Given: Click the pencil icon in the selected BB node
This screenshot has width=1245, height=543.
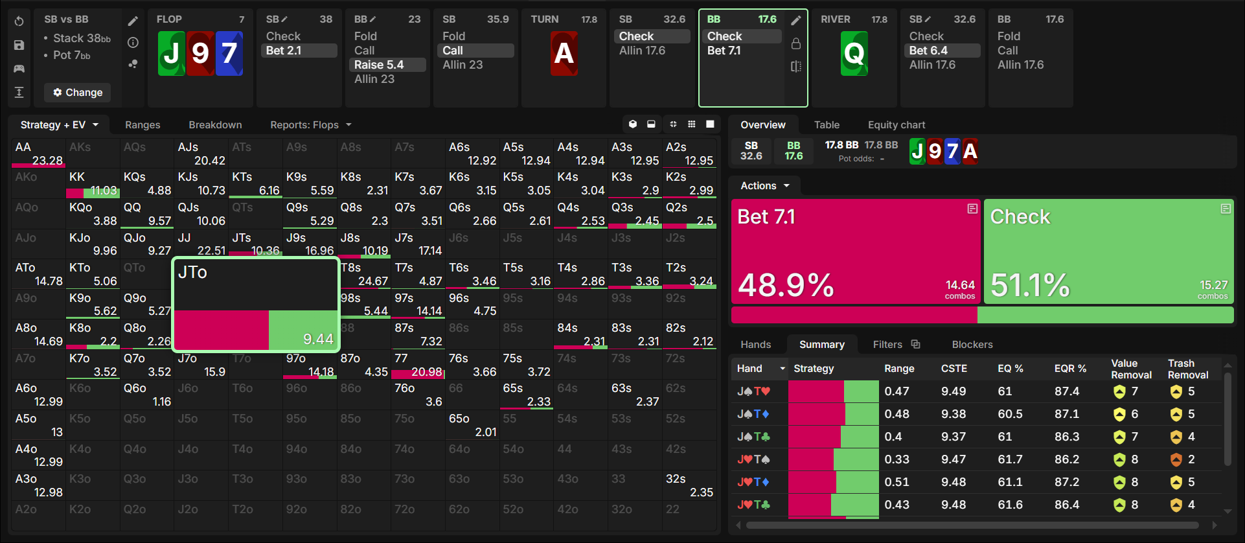Looking at the screenshot, I should tap(796, 21).
